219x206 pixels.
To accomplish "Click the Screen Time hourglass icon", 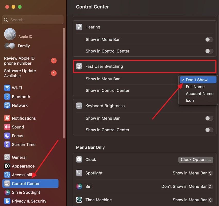I will click(x=7, y=145).
